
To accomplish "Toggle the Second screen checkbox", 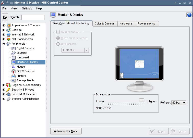I will [58, 32].
